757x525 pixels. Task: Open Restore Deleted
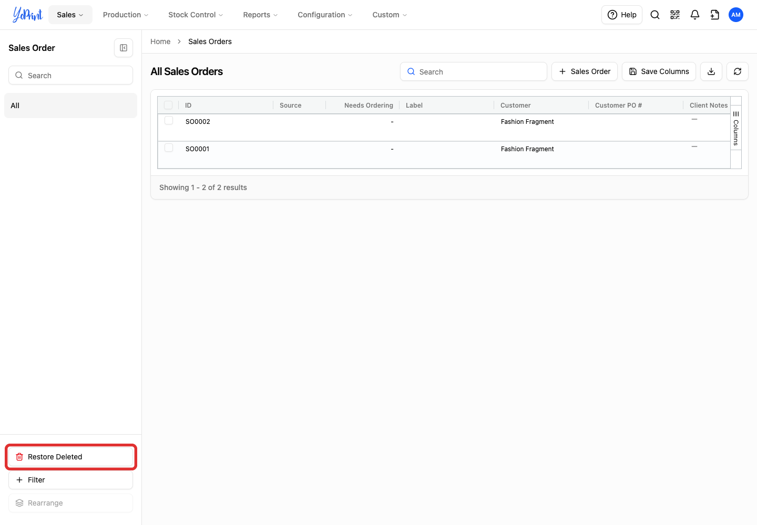70,457
